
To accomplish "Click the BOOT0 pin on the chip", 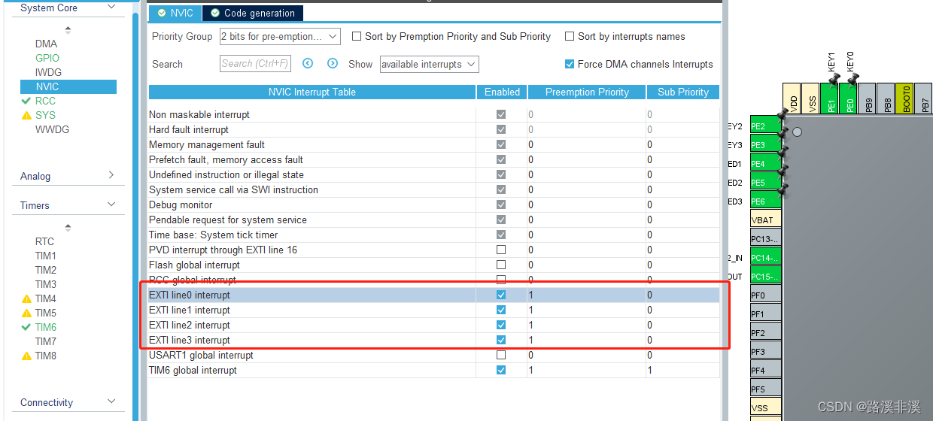I will tap(904, 98).
